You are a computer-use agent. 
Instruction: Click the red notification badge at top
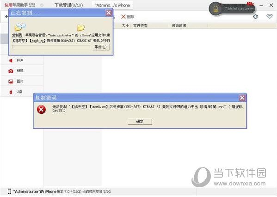(x=249, y=3)
